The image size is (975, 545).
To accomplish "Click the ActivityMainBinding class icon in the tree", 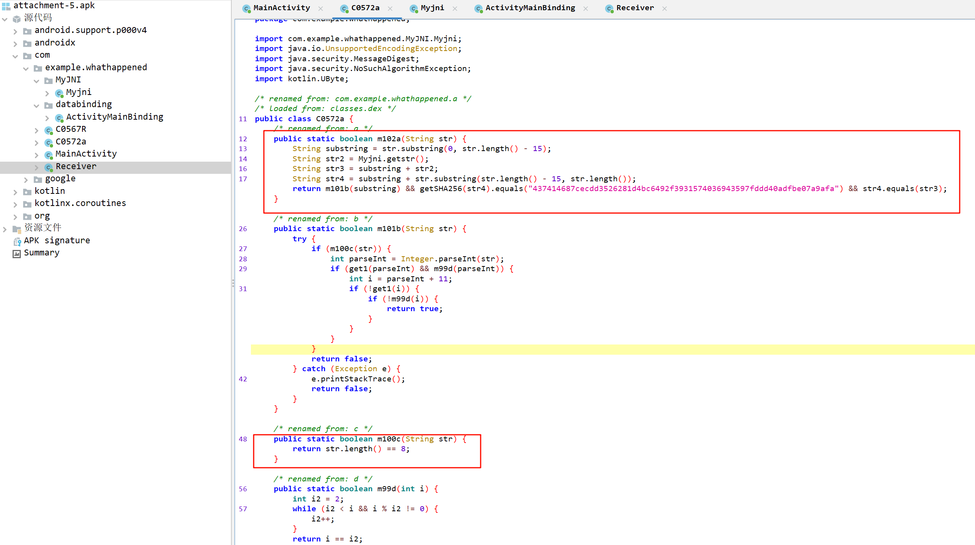I will (59, 118).
